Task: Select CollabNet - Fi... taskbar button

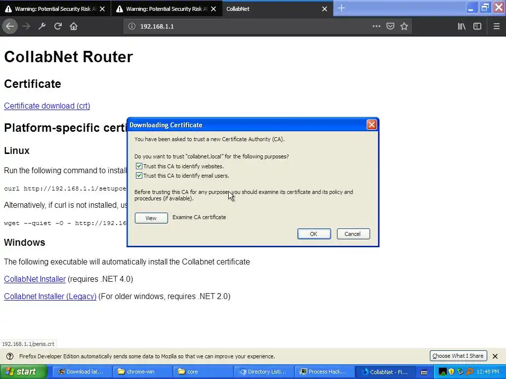Action: click(385, 372)
